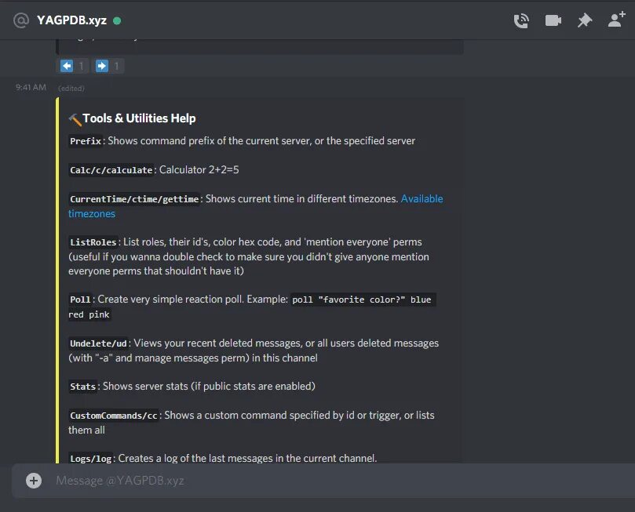This screenshot has height=512, width=635.
Task: Click the @ icon beside YAGPDB.xyz
Action: coord(21,20)
